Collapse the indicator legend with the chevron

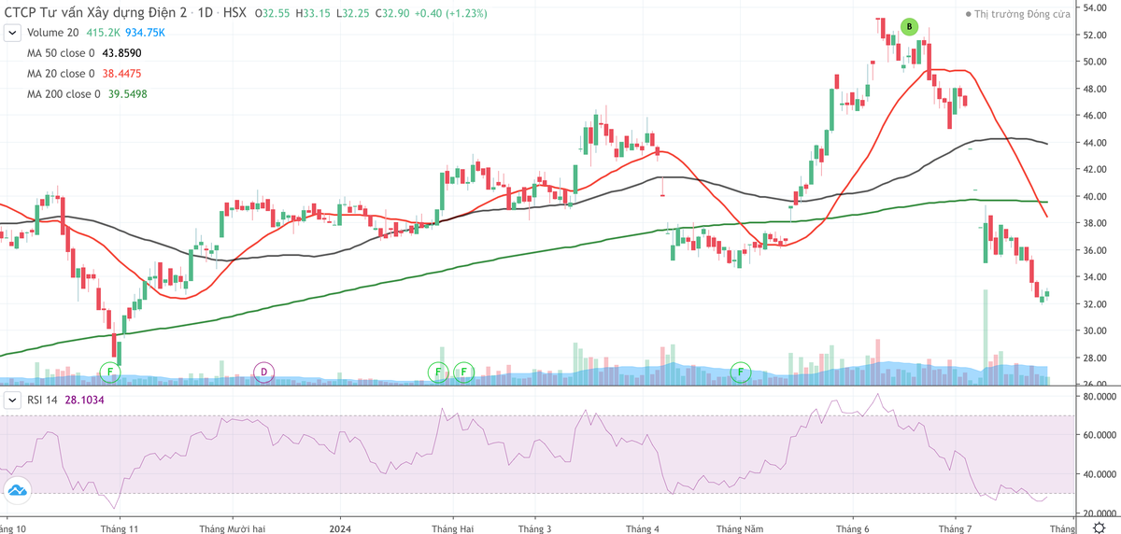click(11, 33)
